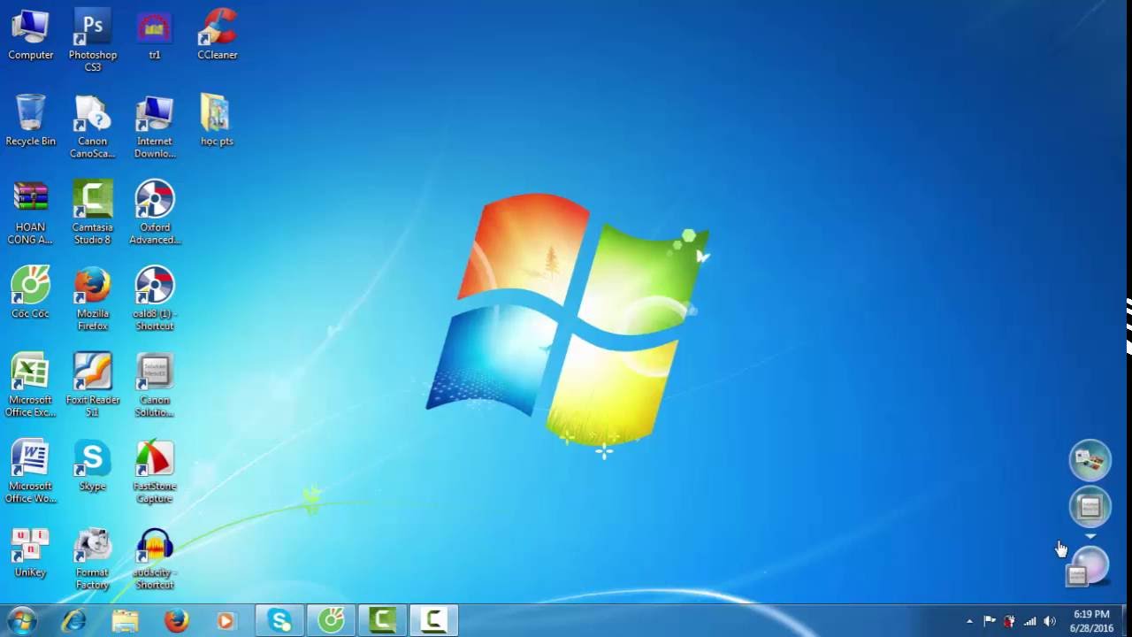Viewport: 1132px width, 637px height.
Task: Select the UniKey desktop shortcut
Action: click(31, 552)
